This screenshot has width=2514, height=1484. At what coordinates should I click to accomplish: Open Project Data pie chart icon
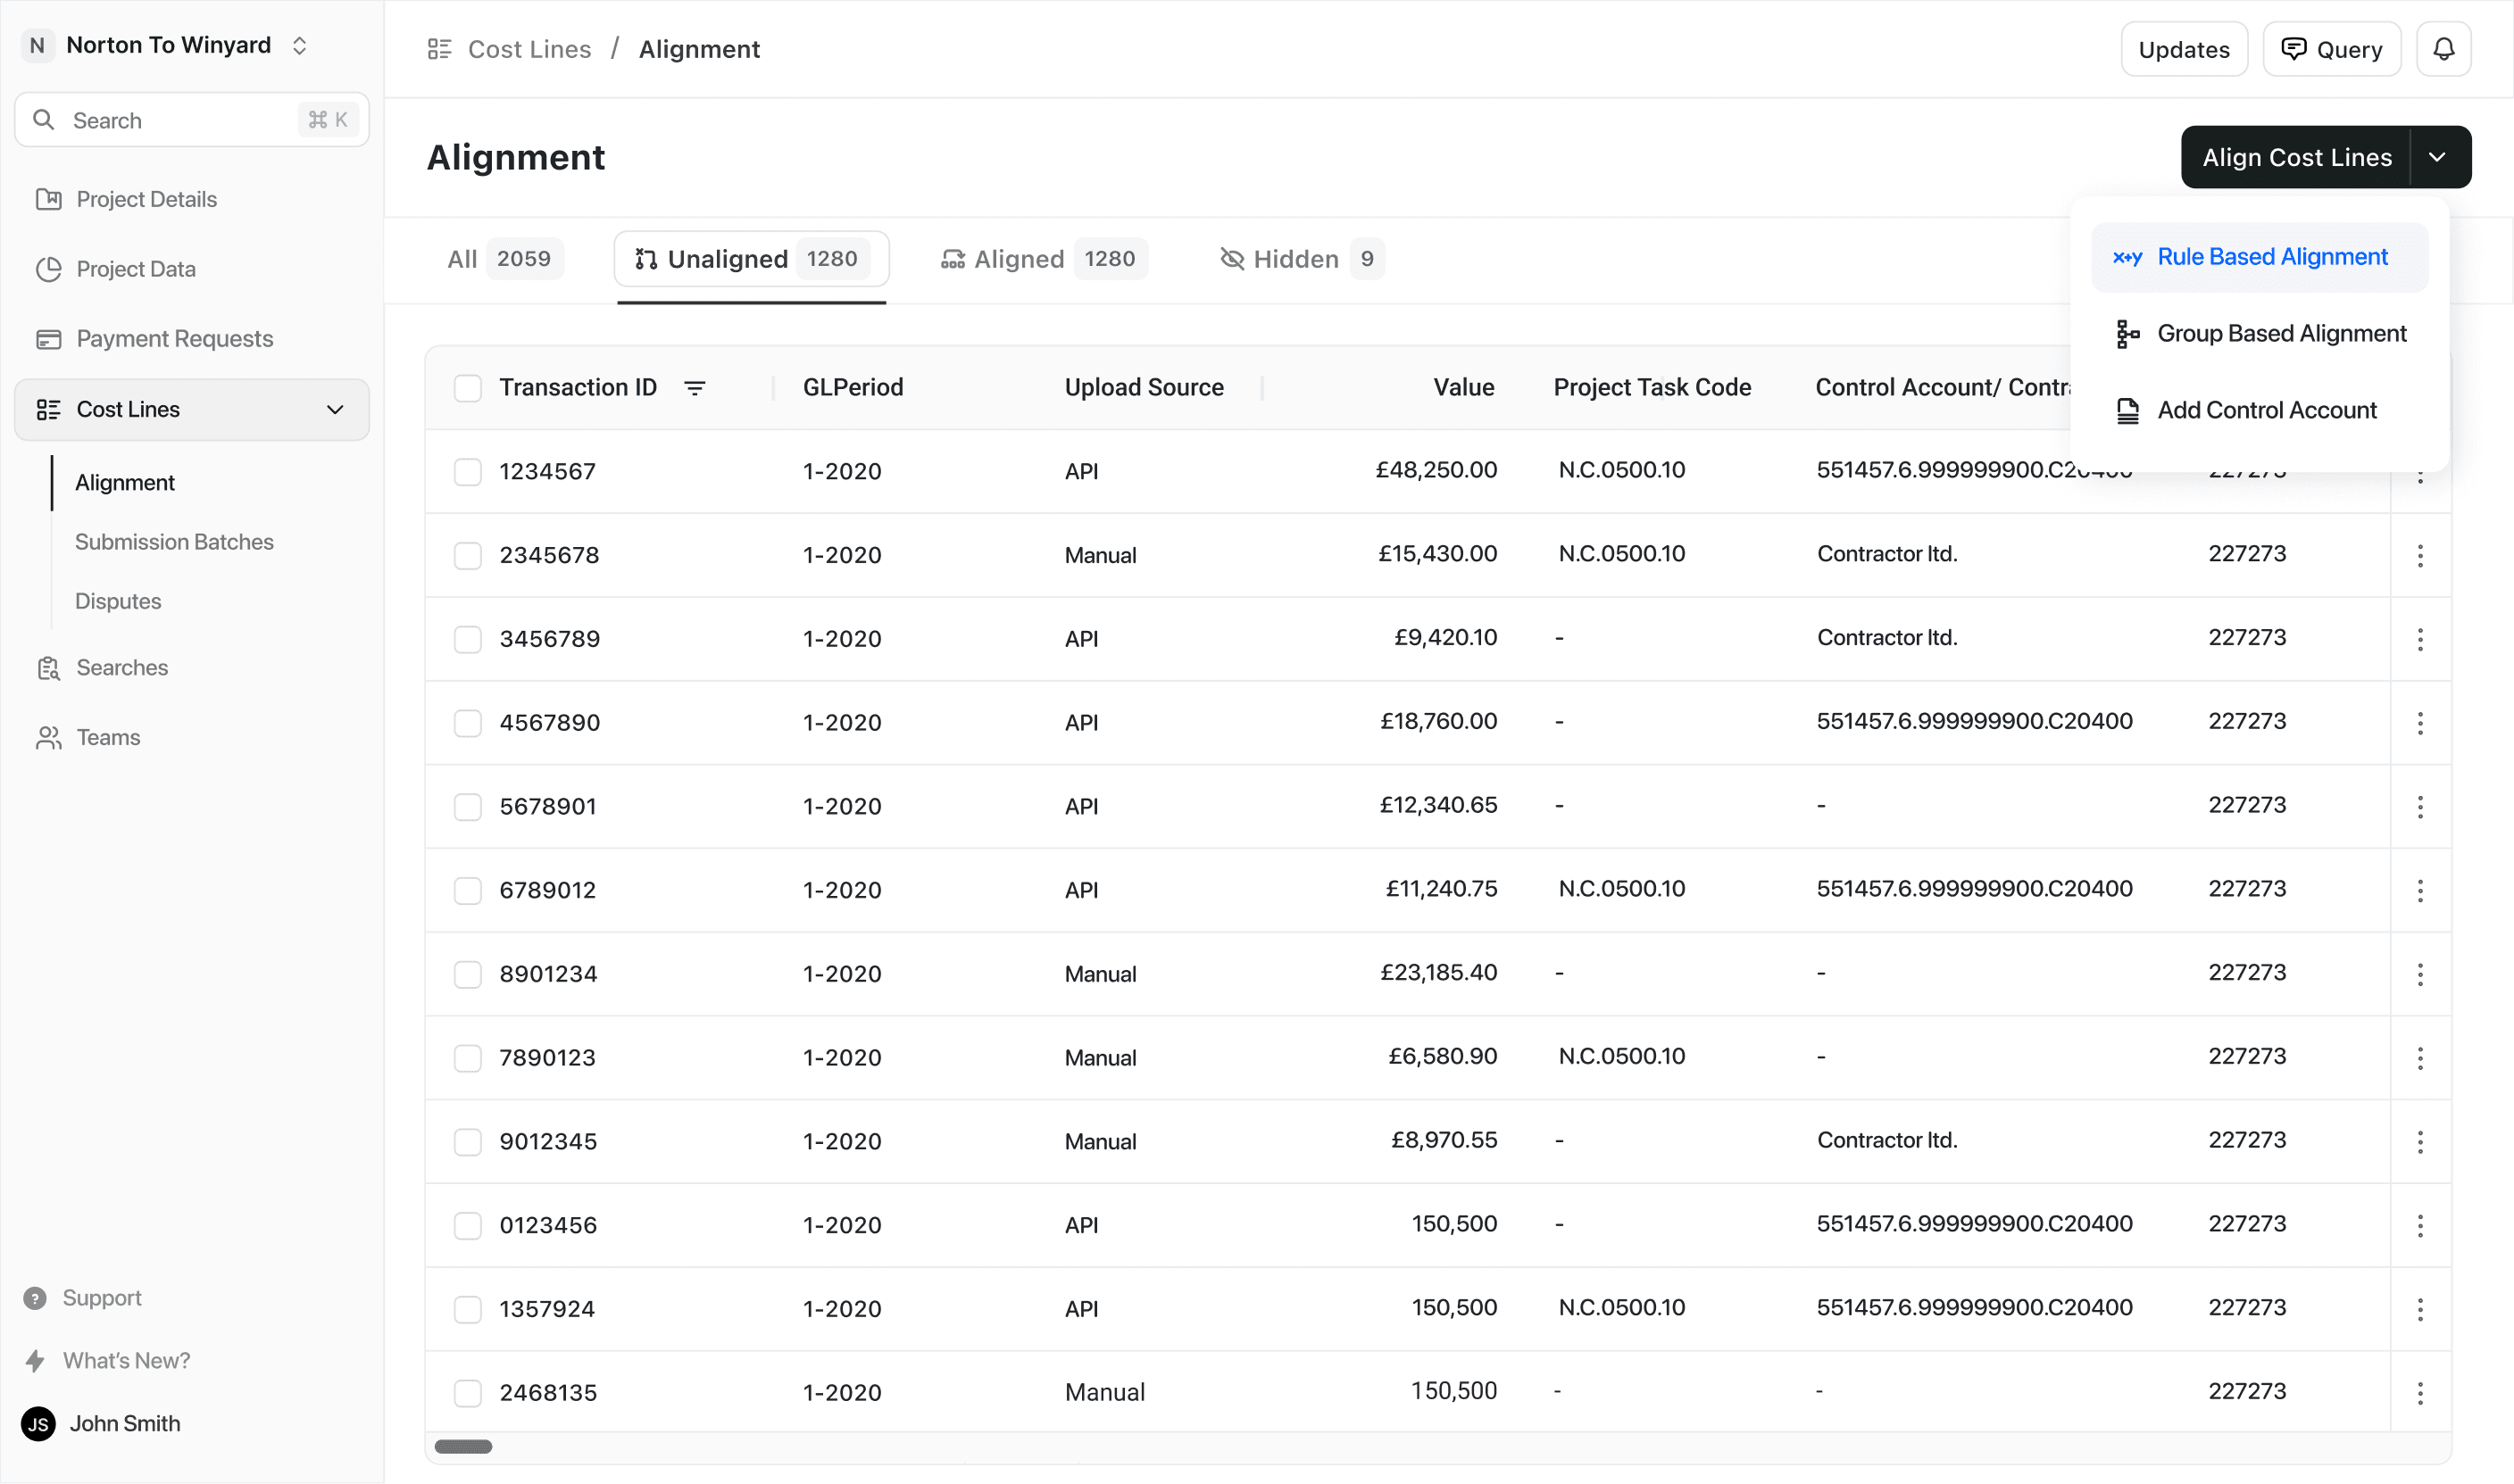48,269
